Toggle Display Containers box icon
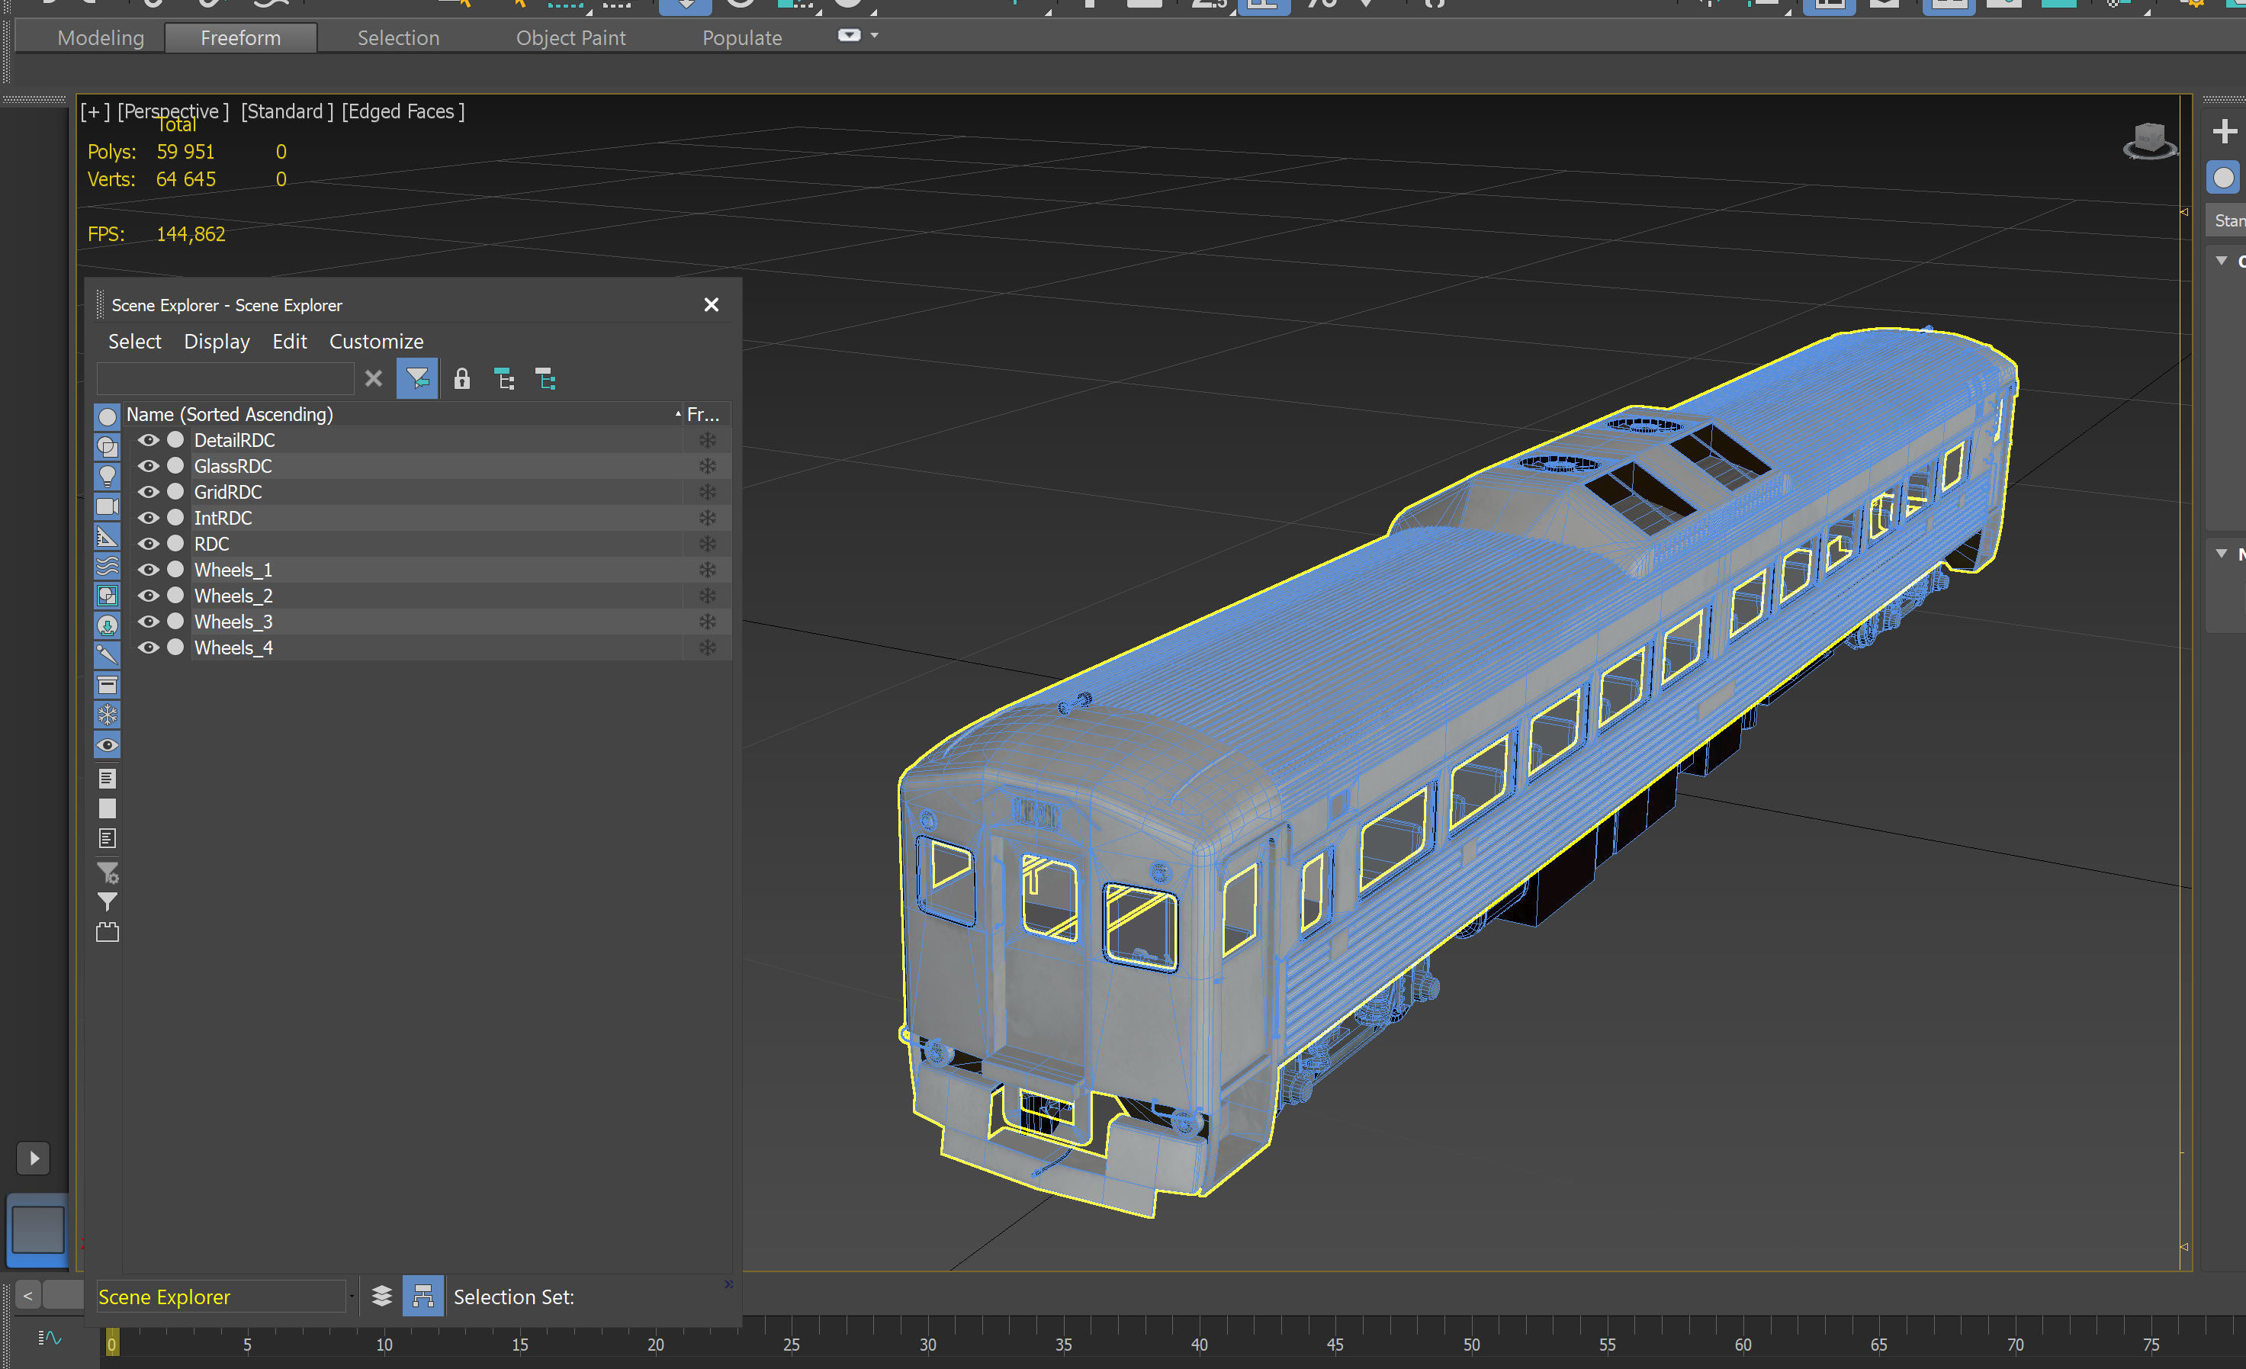 coord(108,686)
